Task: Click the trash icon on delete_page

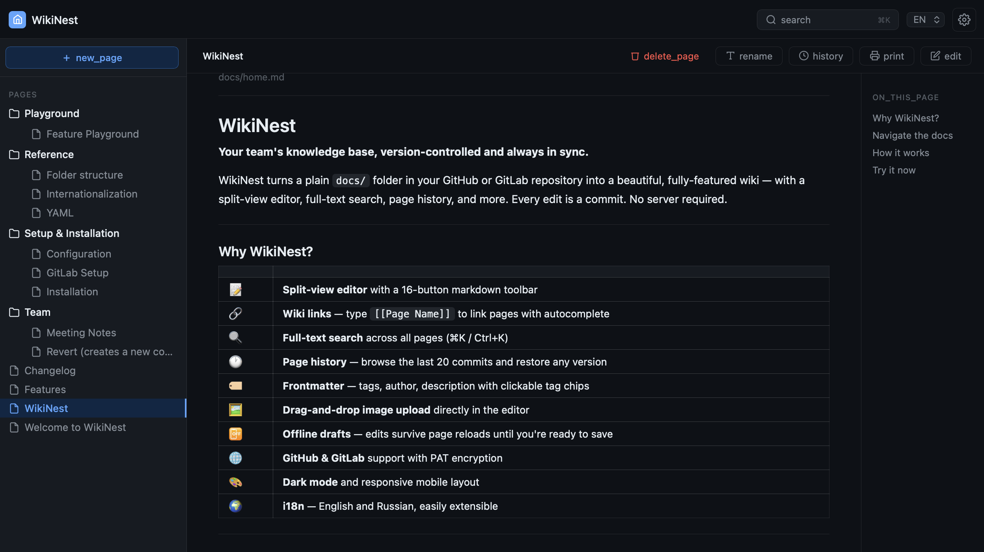Action: (x=635, y=56)
